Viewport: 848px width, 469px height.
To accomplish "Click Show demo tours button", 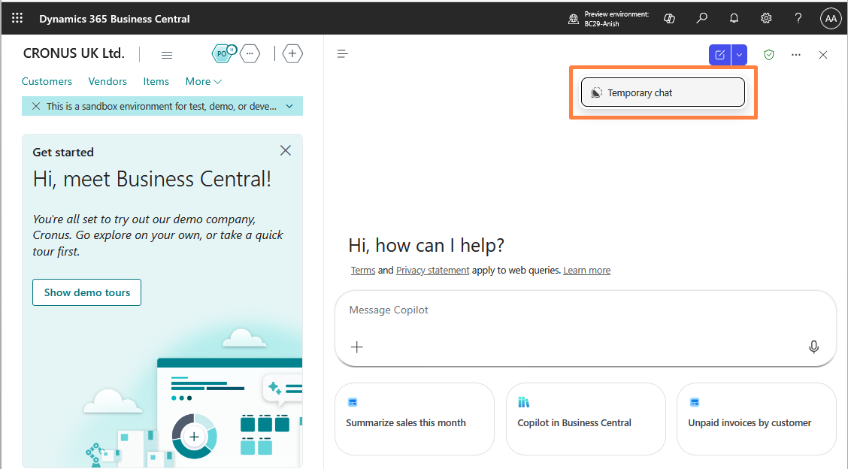I will click(x=86, y=292).
